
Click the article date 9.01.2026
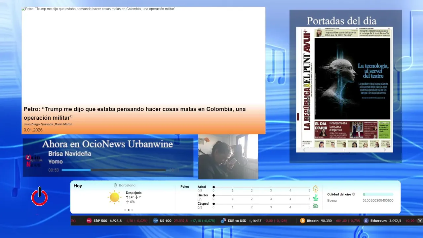click(33, 130)
